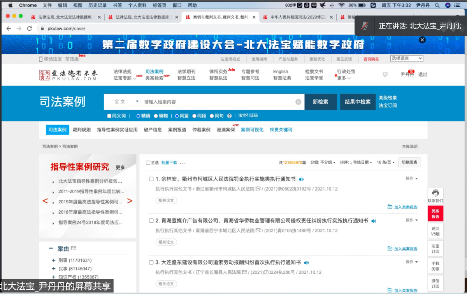Tick the checkbox for result 3 大连盛东建设
This screenshot has height=294, width=467.
point(151,262)
